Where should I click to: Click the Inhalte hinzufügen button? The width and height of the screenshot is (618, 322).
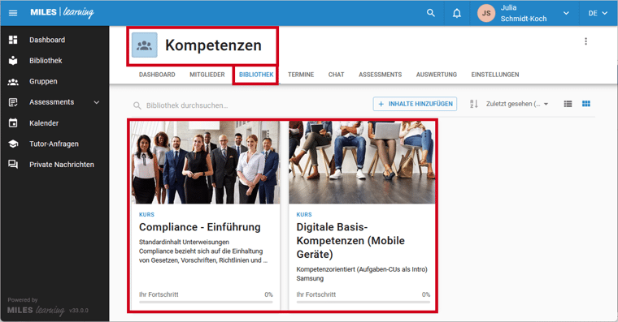(x=415, y=104)
